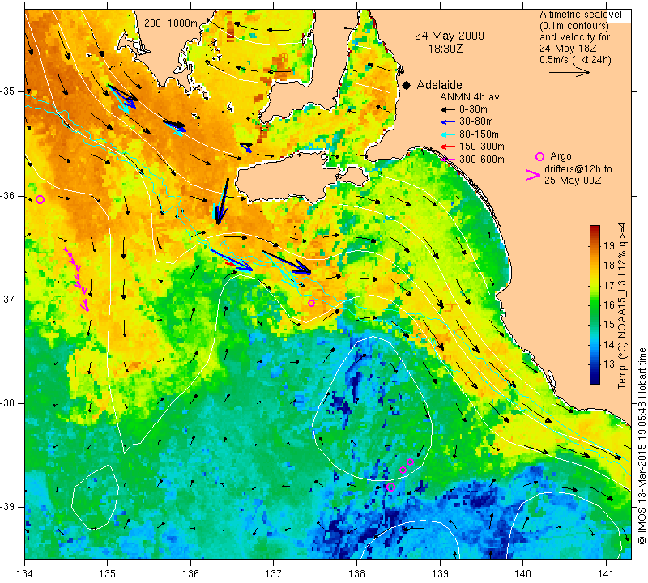Click the '139' longitude axis label
Viewport: 648px width, 583px height.
440,574
